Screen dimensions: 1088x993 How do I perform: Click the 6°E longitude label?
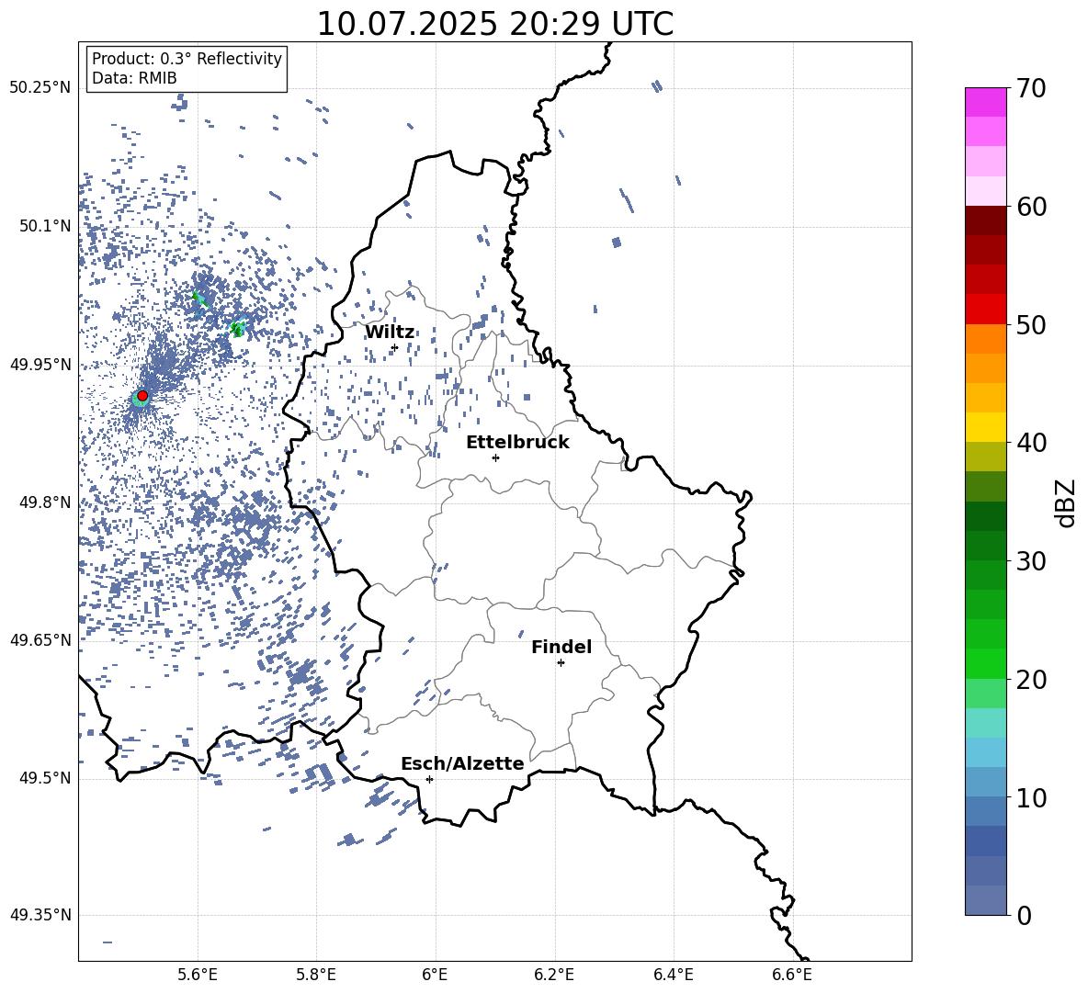click(x=435, y=975)
